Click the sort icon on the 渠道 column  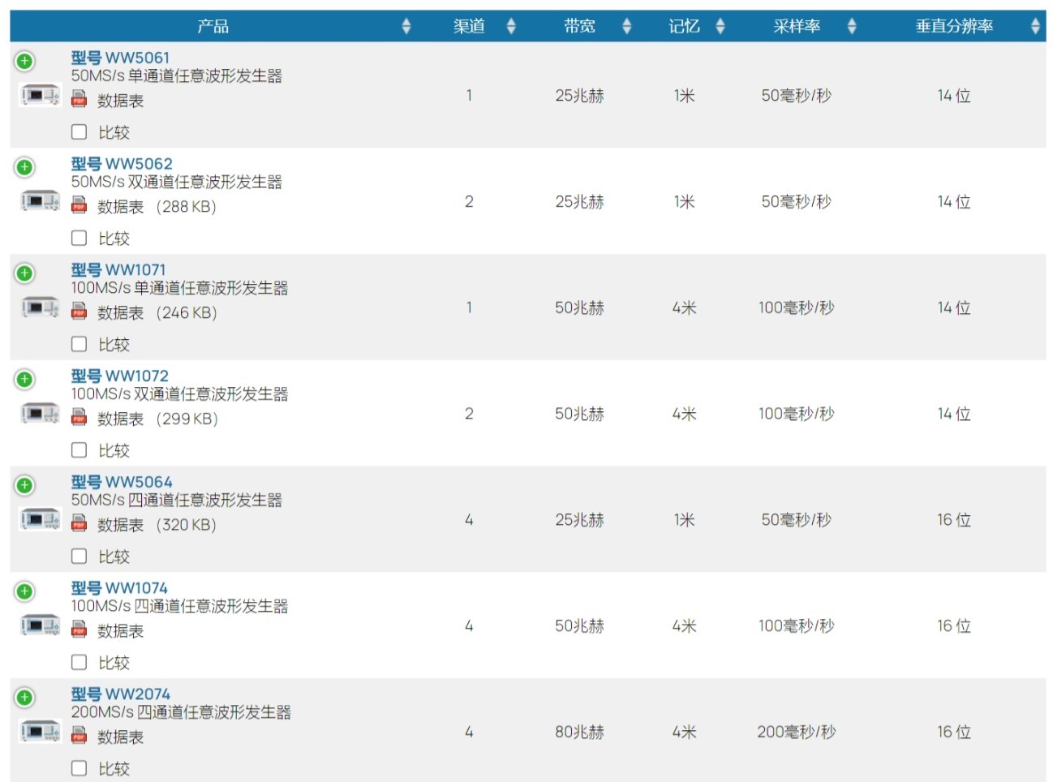point(510,25)
